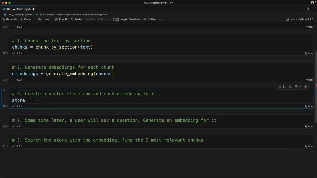Image resolution: width=317 pixels, height=178 pixels.
Task: Add a new Code cell
Action: pyautogui.click(x=25, y=19)
